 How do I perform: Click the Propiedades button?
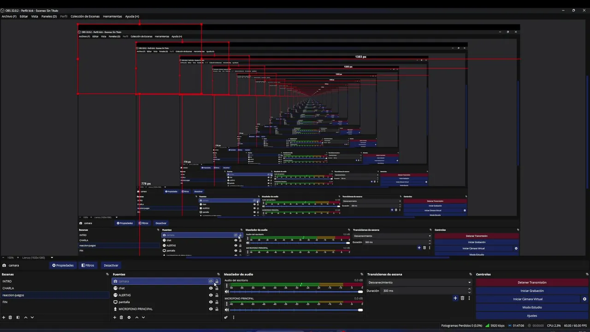63,265
